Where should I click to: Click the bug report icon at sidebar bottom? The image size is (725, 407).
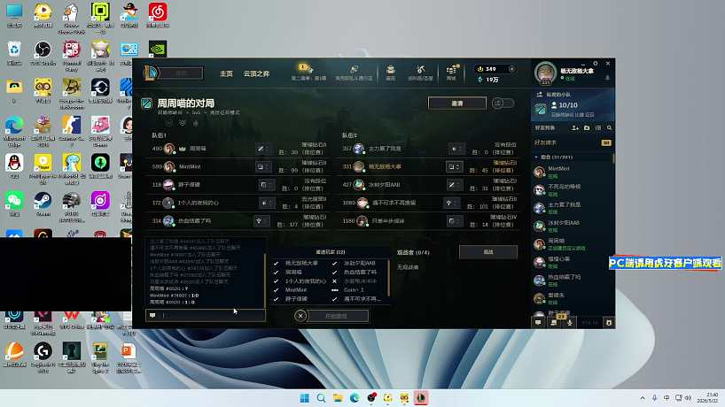click(x=609, y=323)
